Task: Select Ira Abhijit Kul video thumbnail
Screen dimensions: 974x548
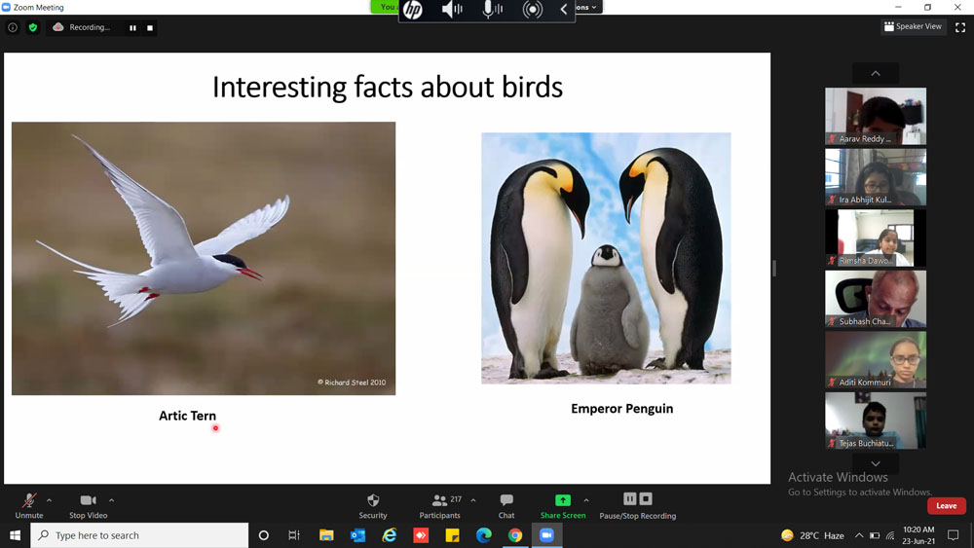Action: (x=876, y=177)
